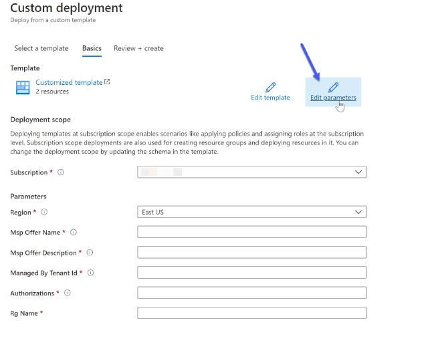Click info icon next to Msp Offer Name
This screenshot has width=428, height=361.
click(x=74, y=233)
